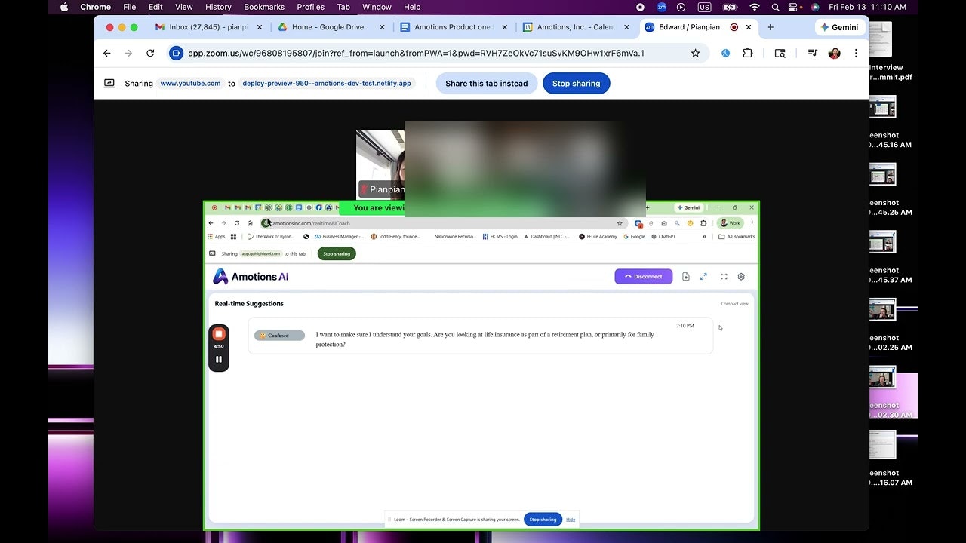Open Gemini from the Chrome toolbar
Viewport: 966px width, 543px height.
pos(839,26)
